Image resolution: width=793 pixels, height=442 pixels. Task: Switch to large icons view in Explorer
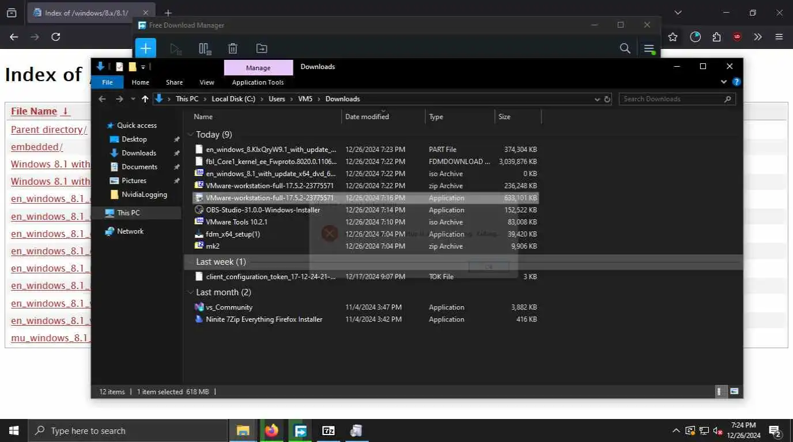[x=734, y=391]
